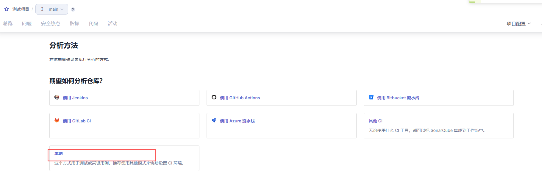Click the 本地 card description text
The height and width of the screenshot is (187, 542).
[119, 163]
